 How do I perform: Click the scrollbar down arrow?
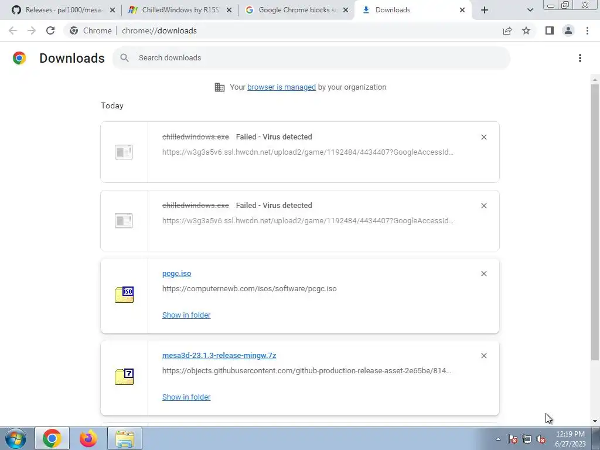pos(595,422)
